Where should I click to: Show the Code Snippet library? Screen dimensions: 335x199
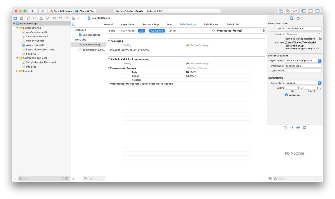[x=292, y=127]
